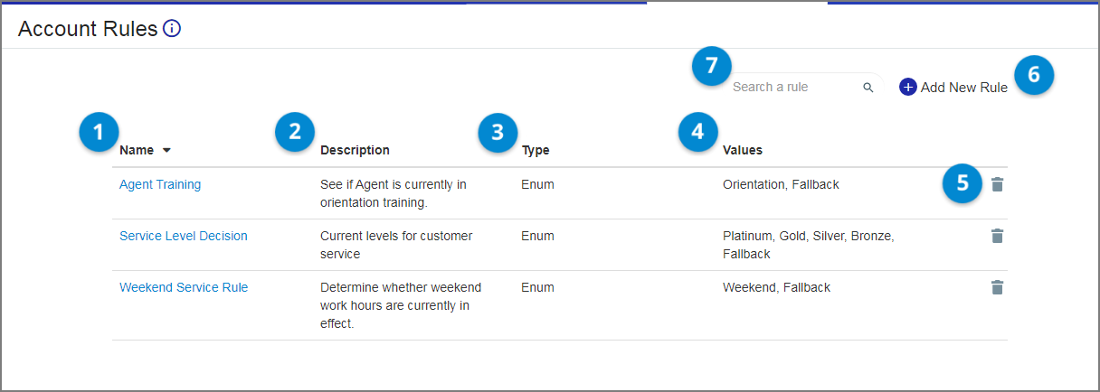Image resolution: width=1100 pixels, height=392 pixels.
Task: Click the Description column header
Action: pyautogui.click(x=355, y=150)
